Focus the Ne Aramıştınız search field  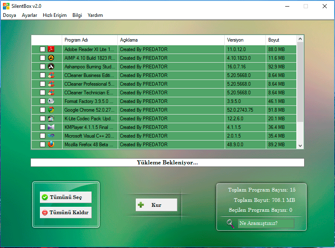(x=266, y=223)
